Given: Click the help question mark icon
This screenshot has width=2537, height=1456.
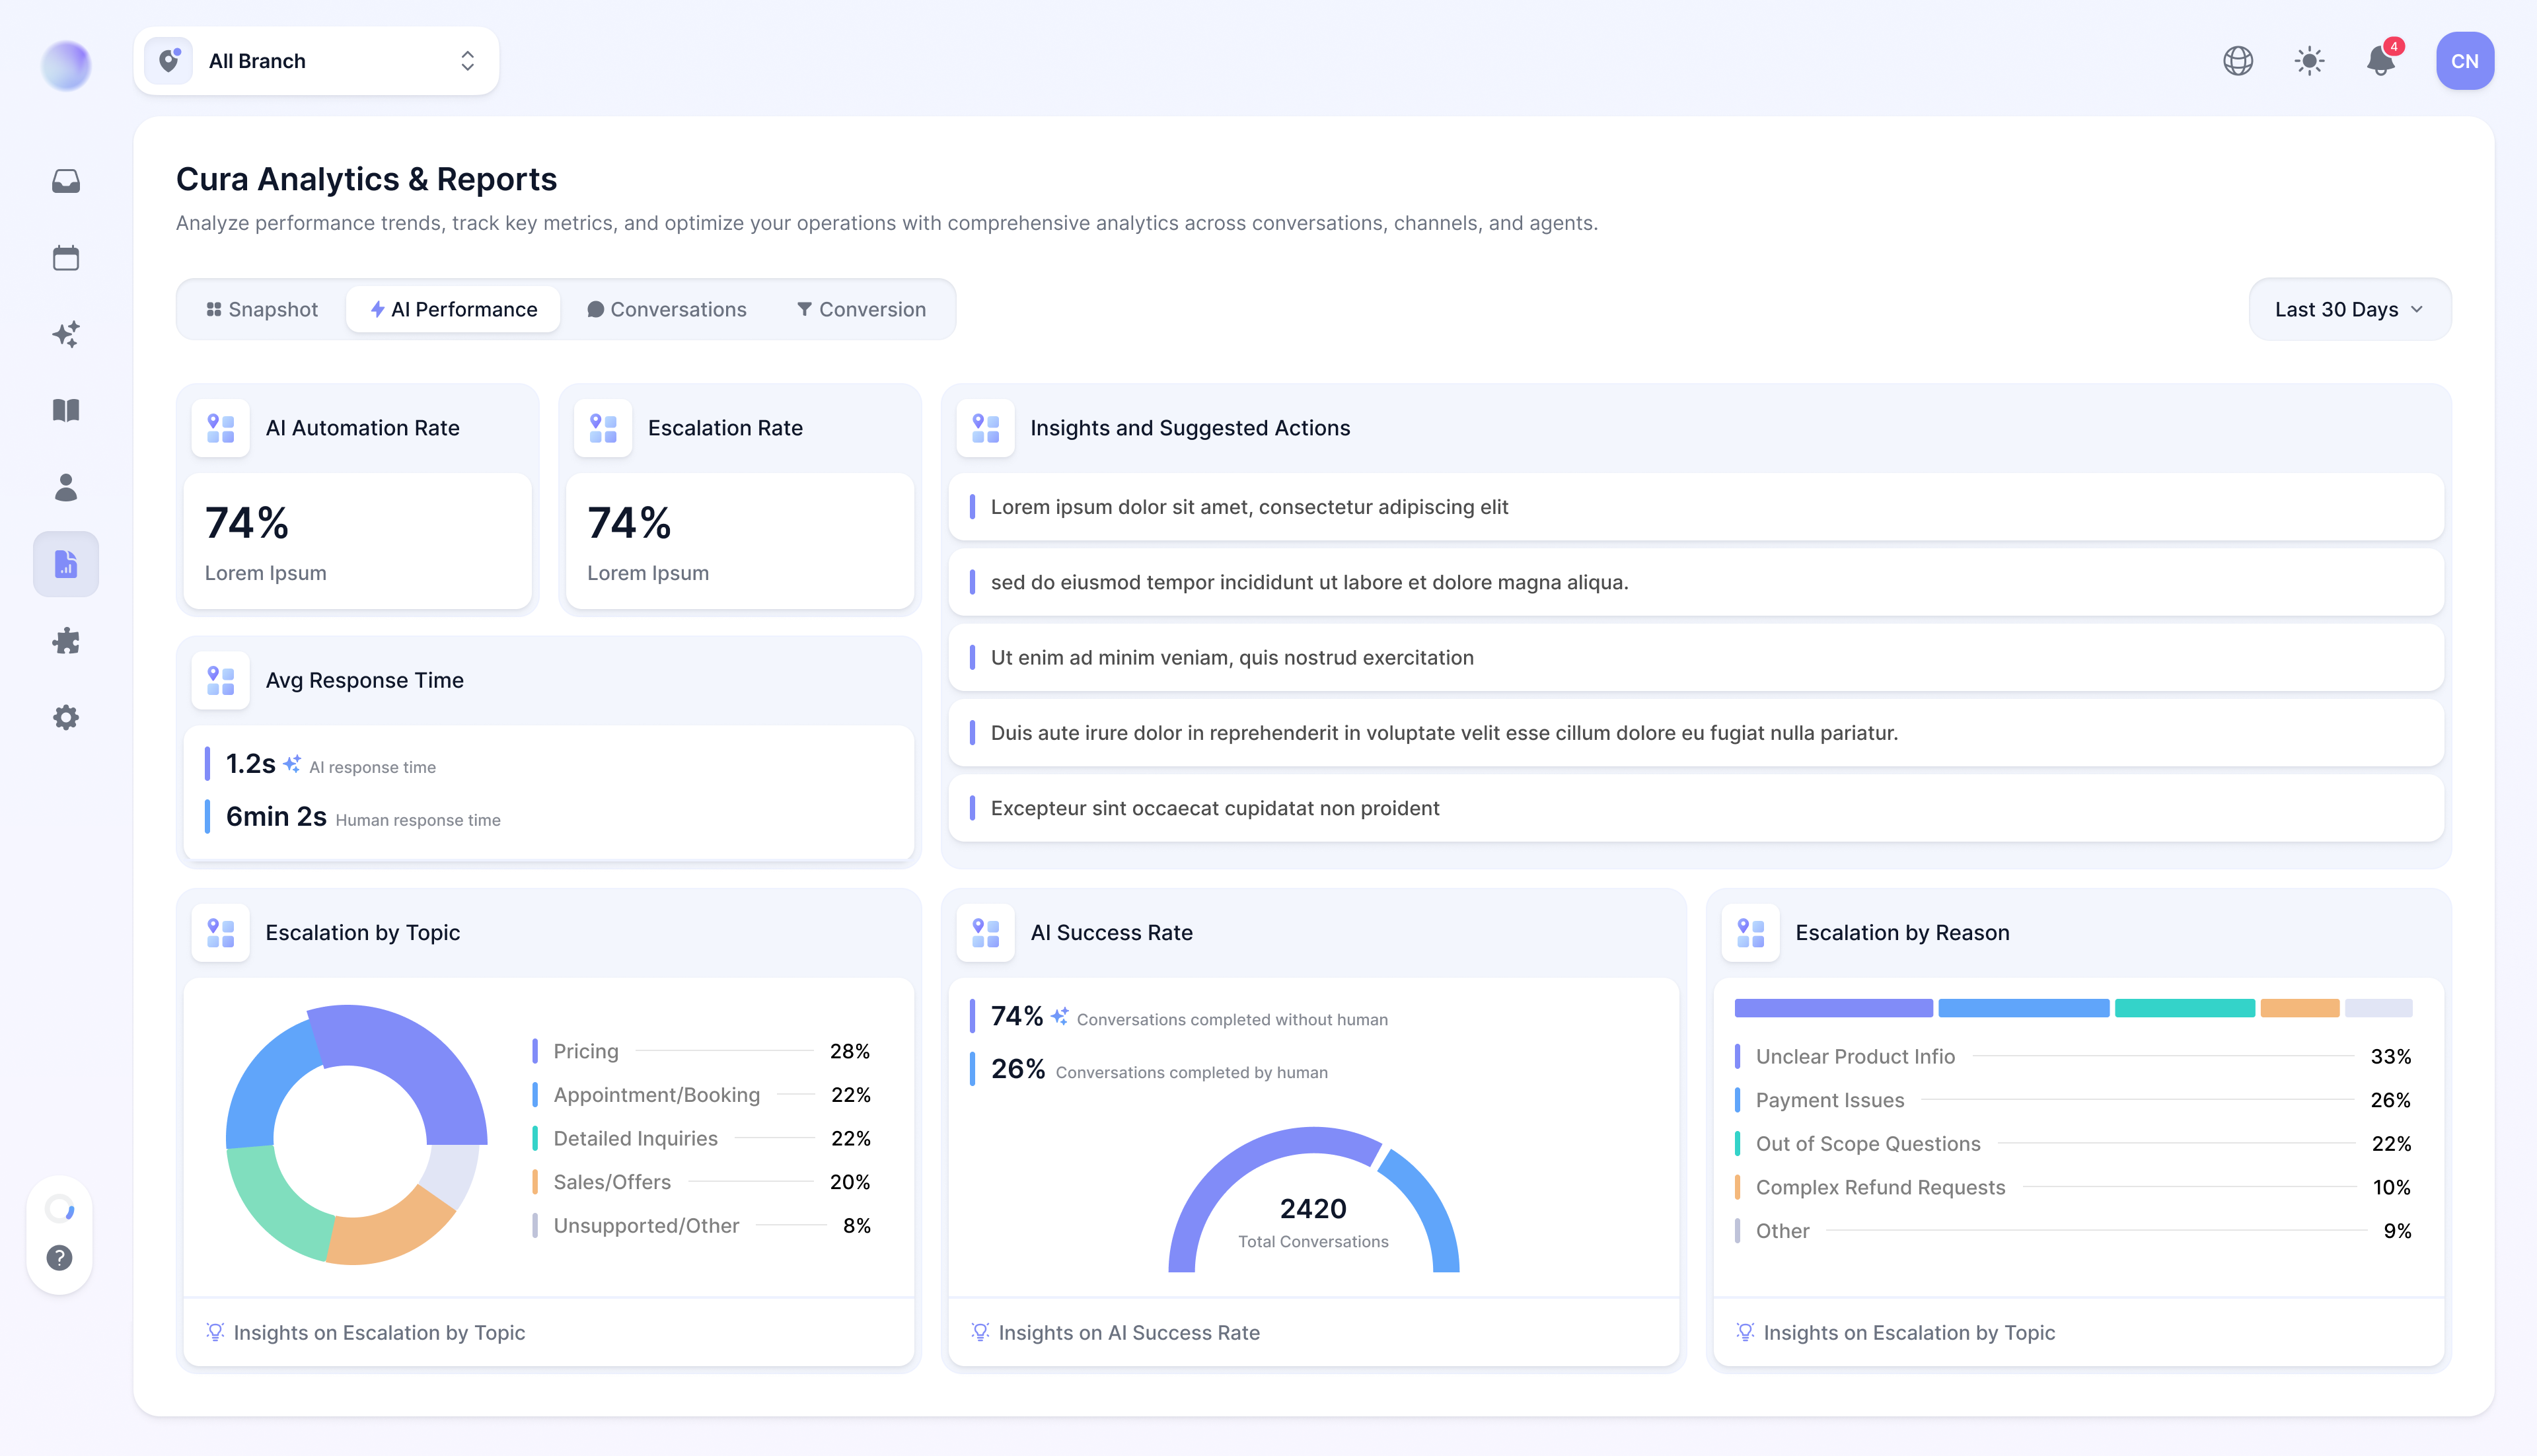Looking at the screenshot, I should click(x=60, y=1257).
